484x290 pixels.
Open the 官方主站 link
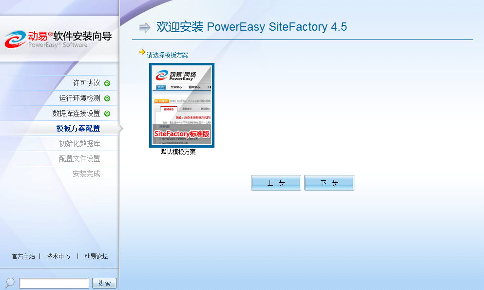[x=23, y=256]
